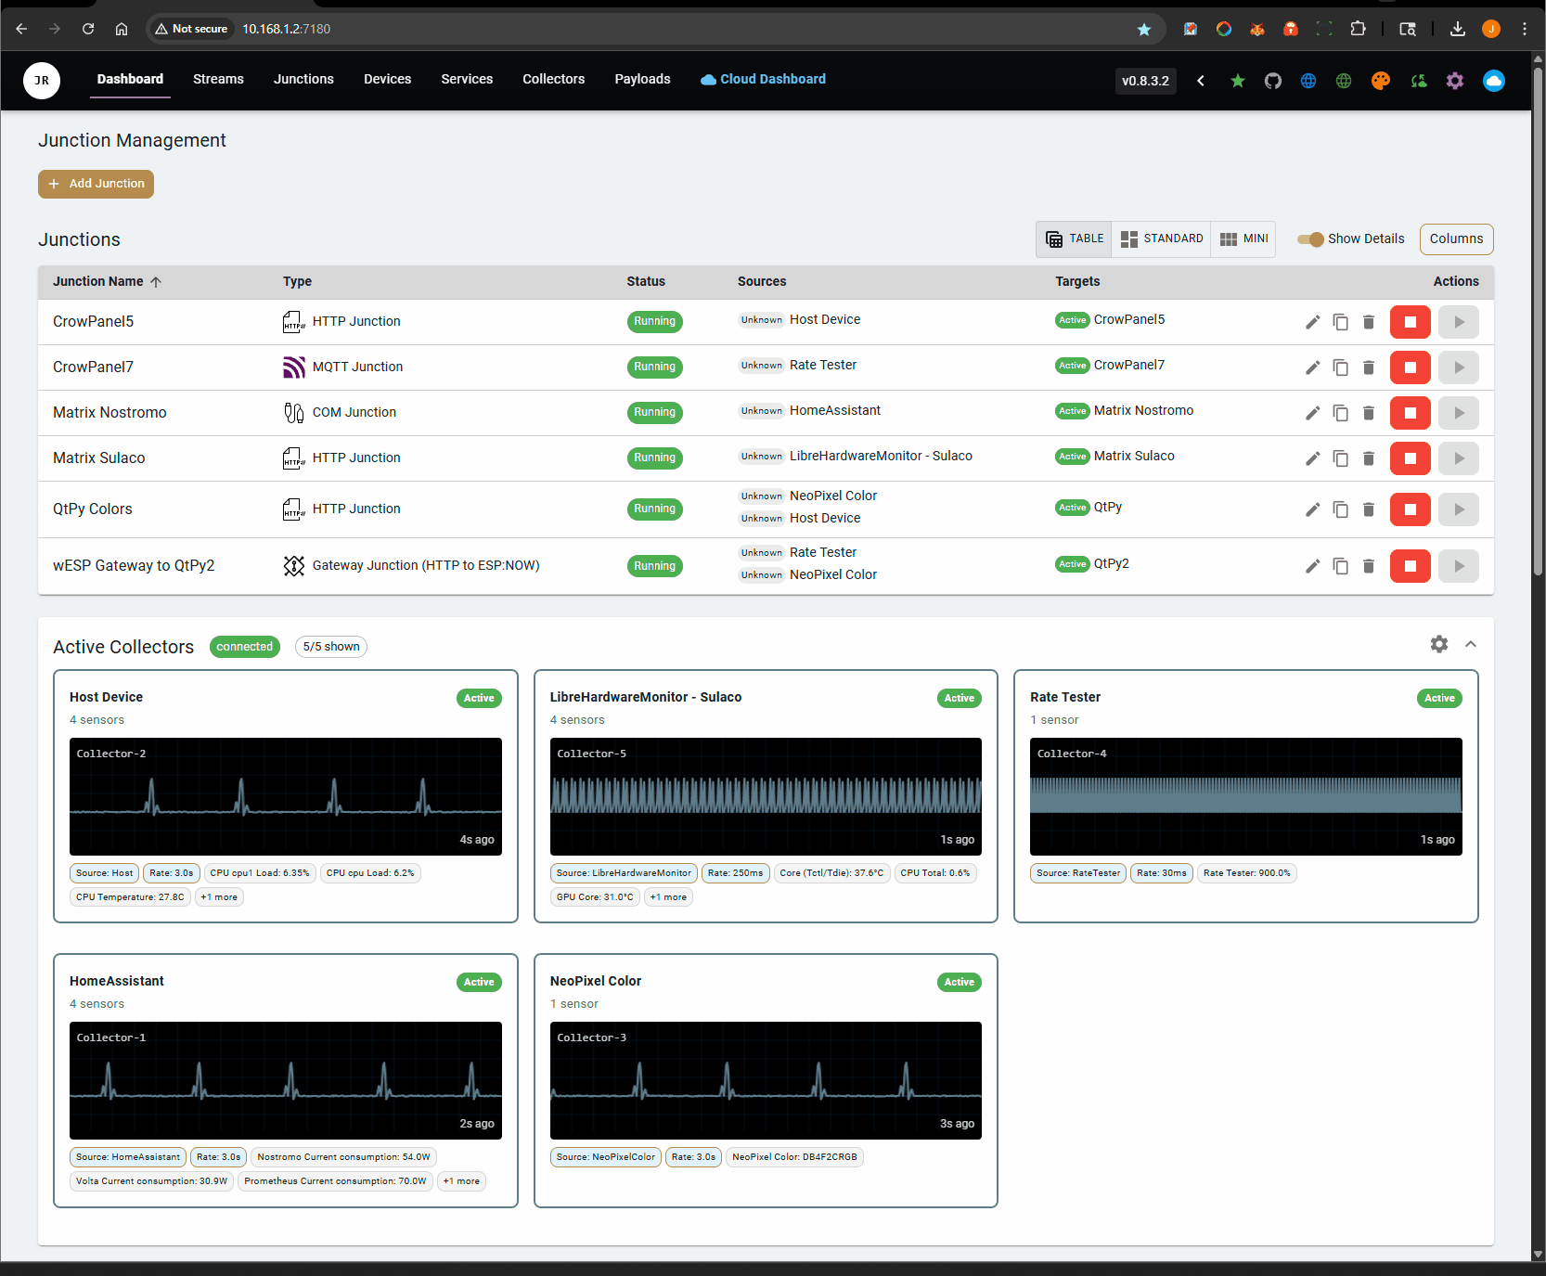Open the GitHub icon in header

tap(1273, 81)
